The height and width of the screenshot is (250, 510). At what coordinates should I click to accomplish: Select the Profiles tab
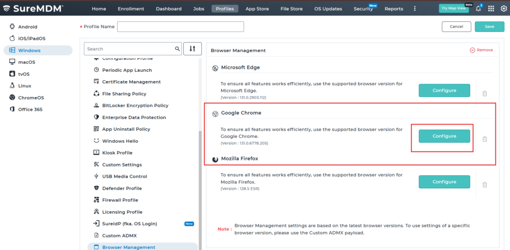click(x=225, y=9)
